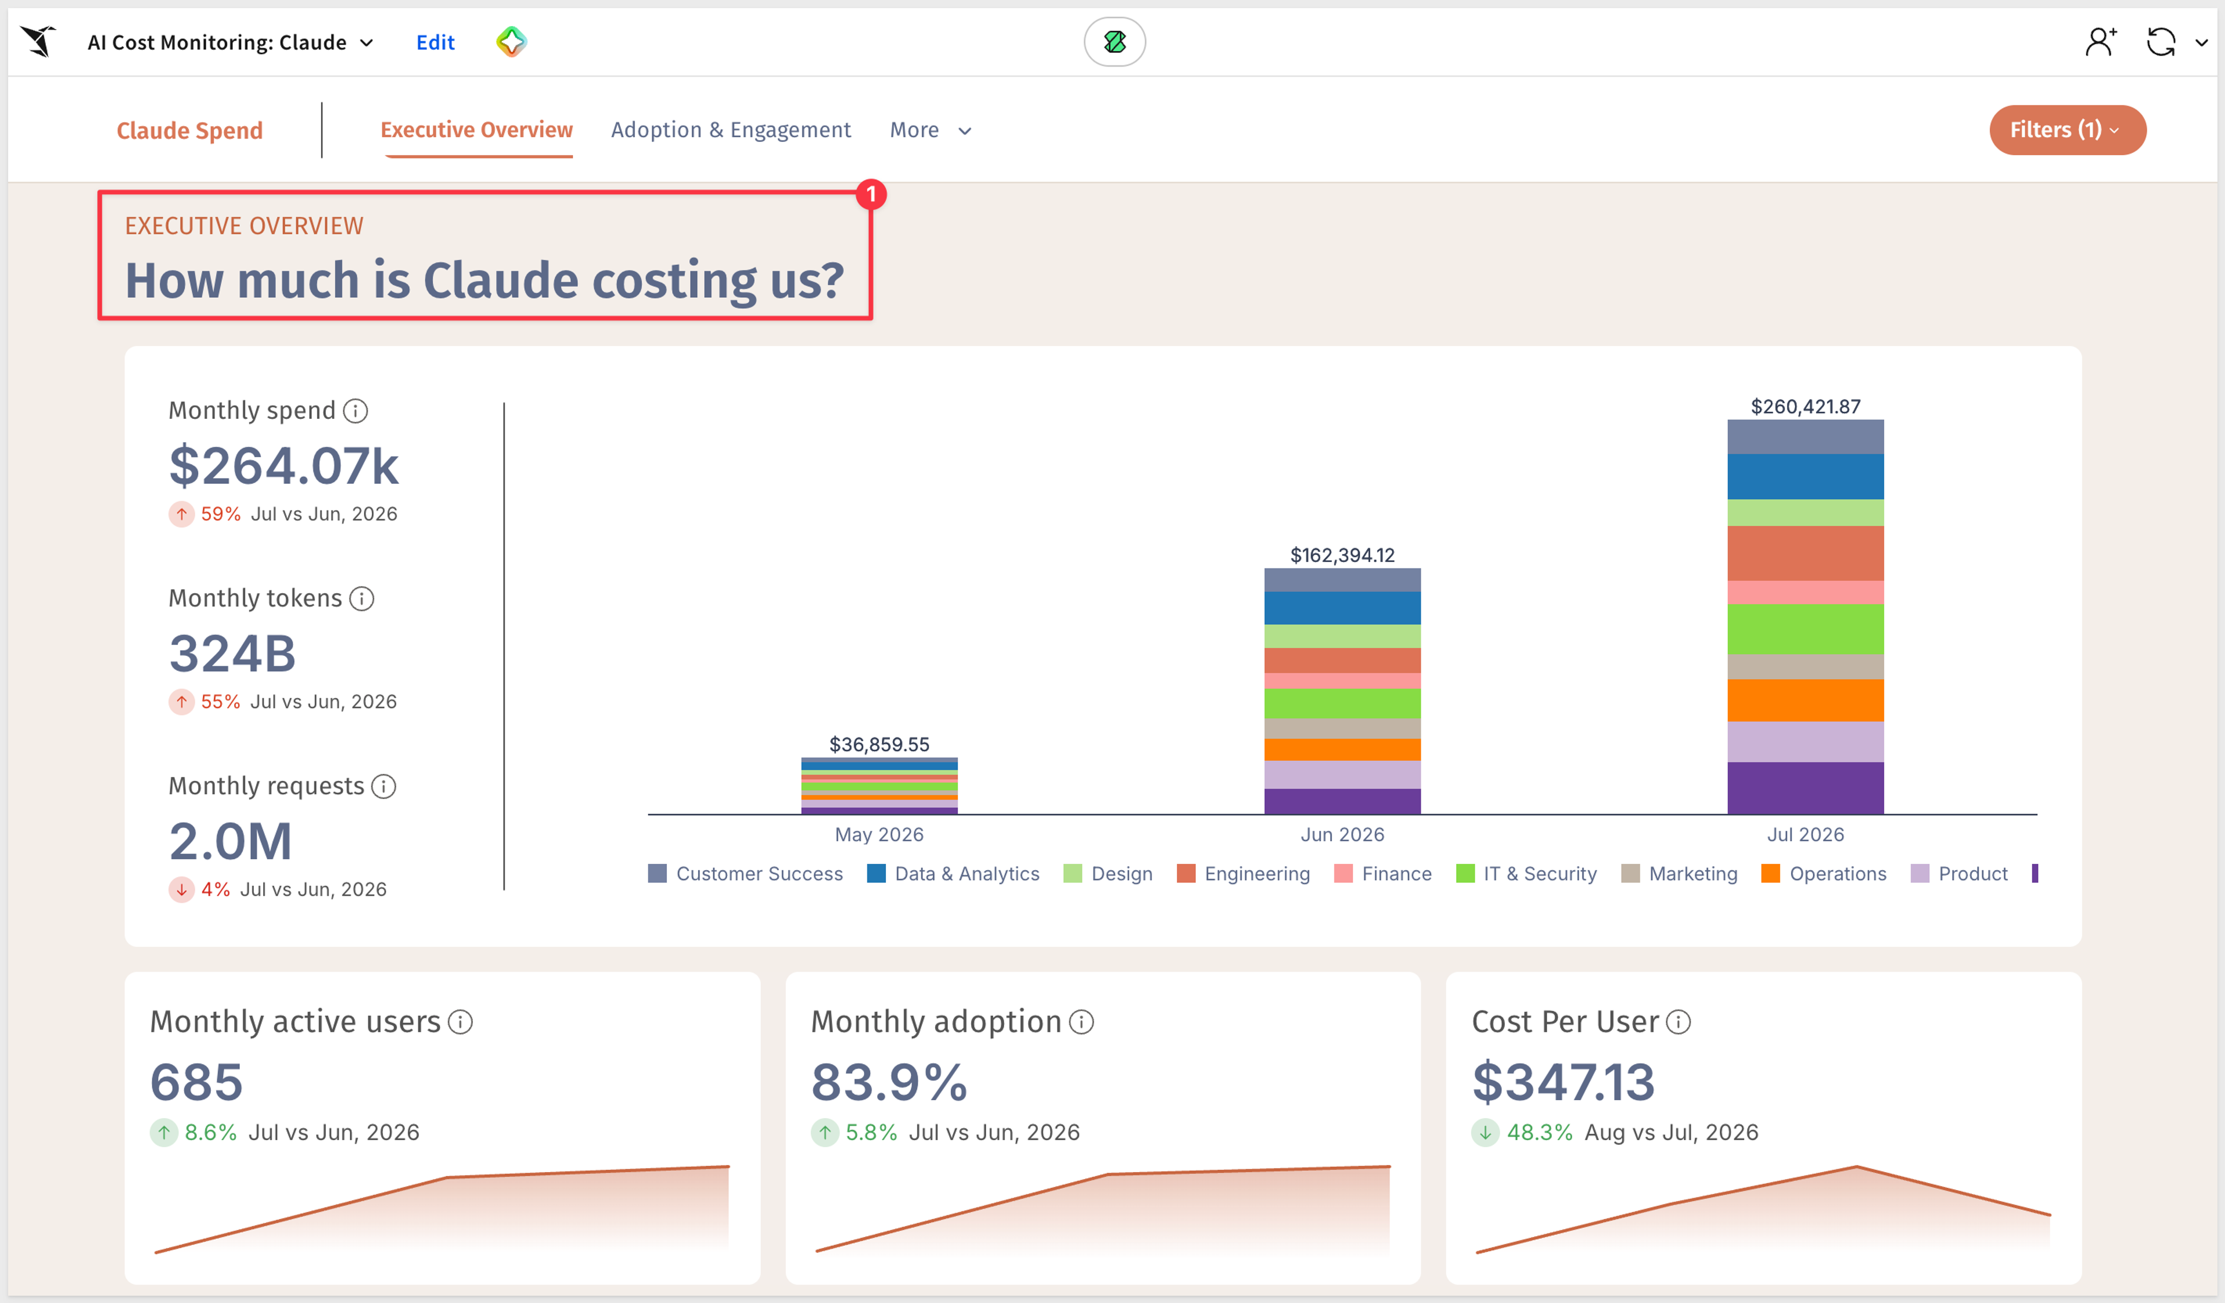Switch to the Adoption & Engagement tab
Image resolution: width=2225 pixels, height=1303 pixels.
pyautogui.click(x=730, y=130)
